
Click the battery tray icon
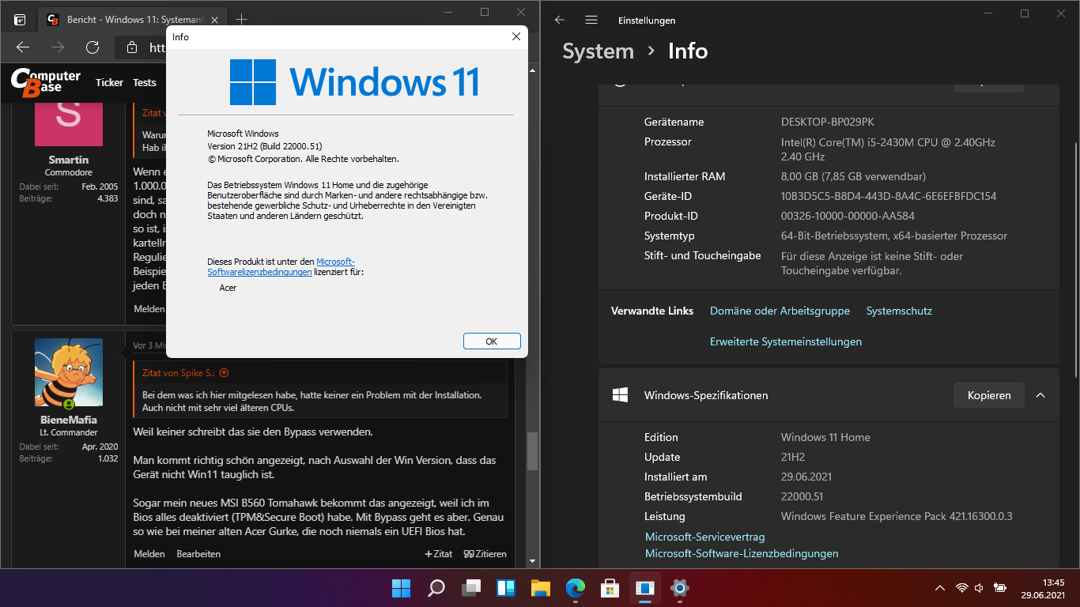(x=1000, y=588)
